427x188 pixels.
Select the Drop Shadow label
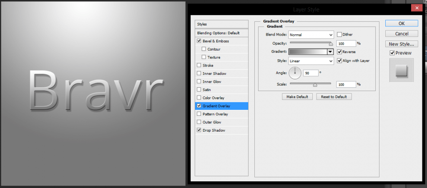[214, 130]
